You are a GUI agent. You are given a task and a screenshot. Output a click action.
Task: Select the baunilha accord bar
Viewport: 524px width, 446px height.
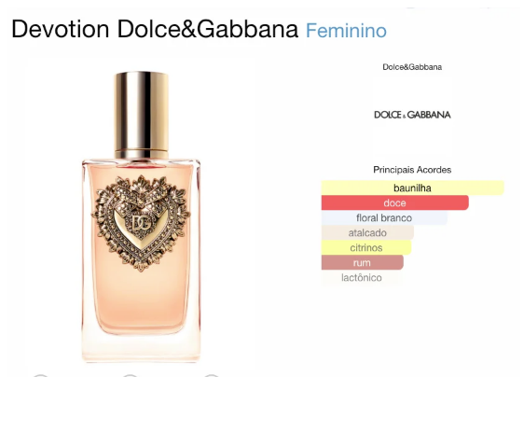(412, 188)
